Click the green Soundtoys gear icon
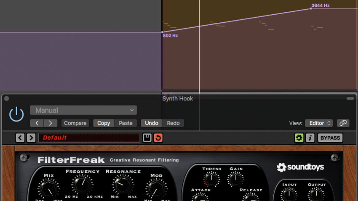This screenshot has width=358, height=201. tap(299, 138)
